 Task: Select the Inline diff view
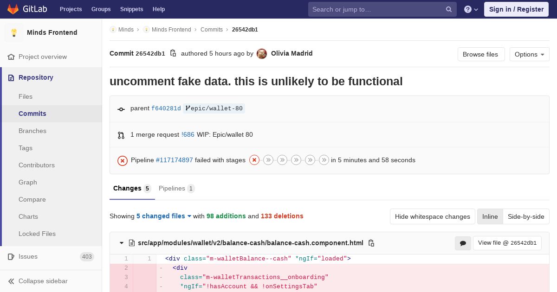(490, 216)
